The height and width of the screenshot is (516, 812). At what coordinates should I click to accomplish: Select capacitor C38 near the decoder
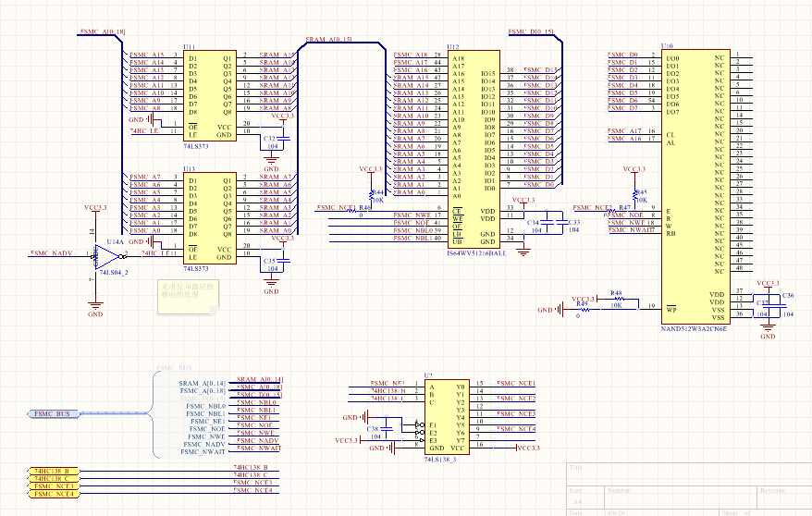coord(387,429)
